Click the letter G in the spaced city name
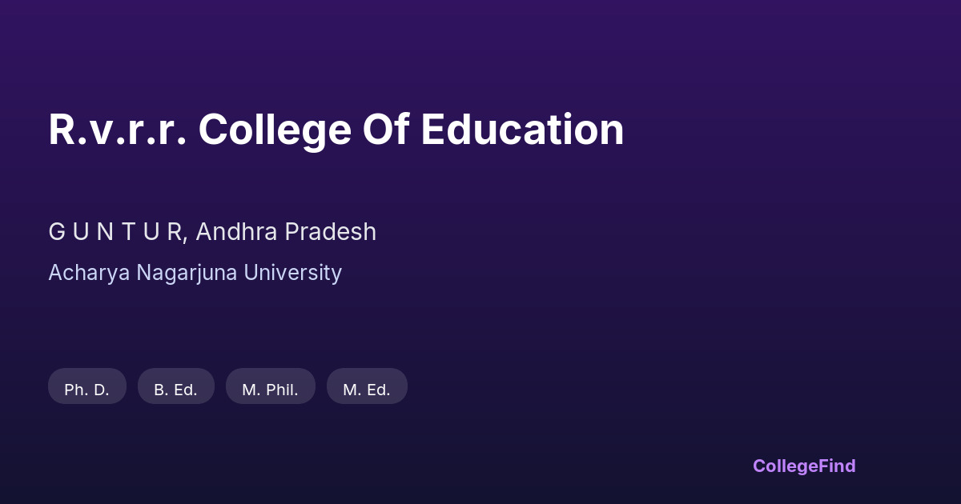Viewport: 961px width, 504px height. pos(56,232)
